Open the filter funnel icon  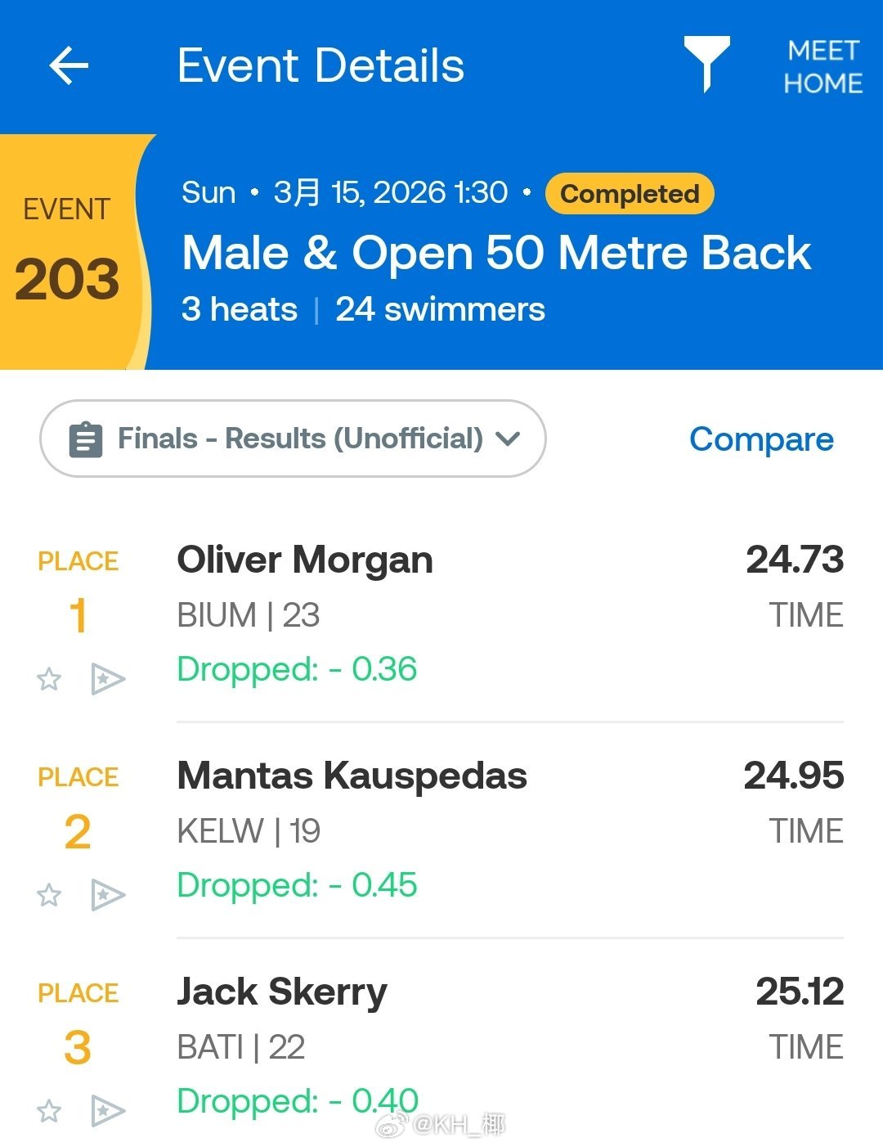click(x=706, y=63)
